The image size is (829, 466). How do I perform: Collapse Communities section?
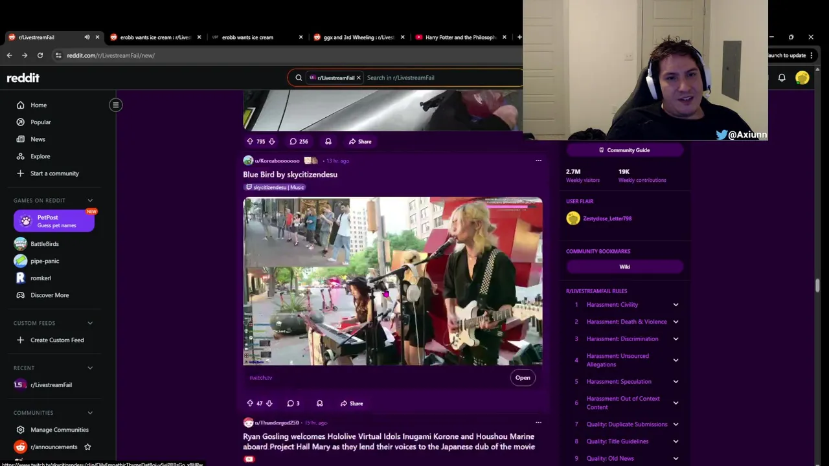(x=90, y=413)
